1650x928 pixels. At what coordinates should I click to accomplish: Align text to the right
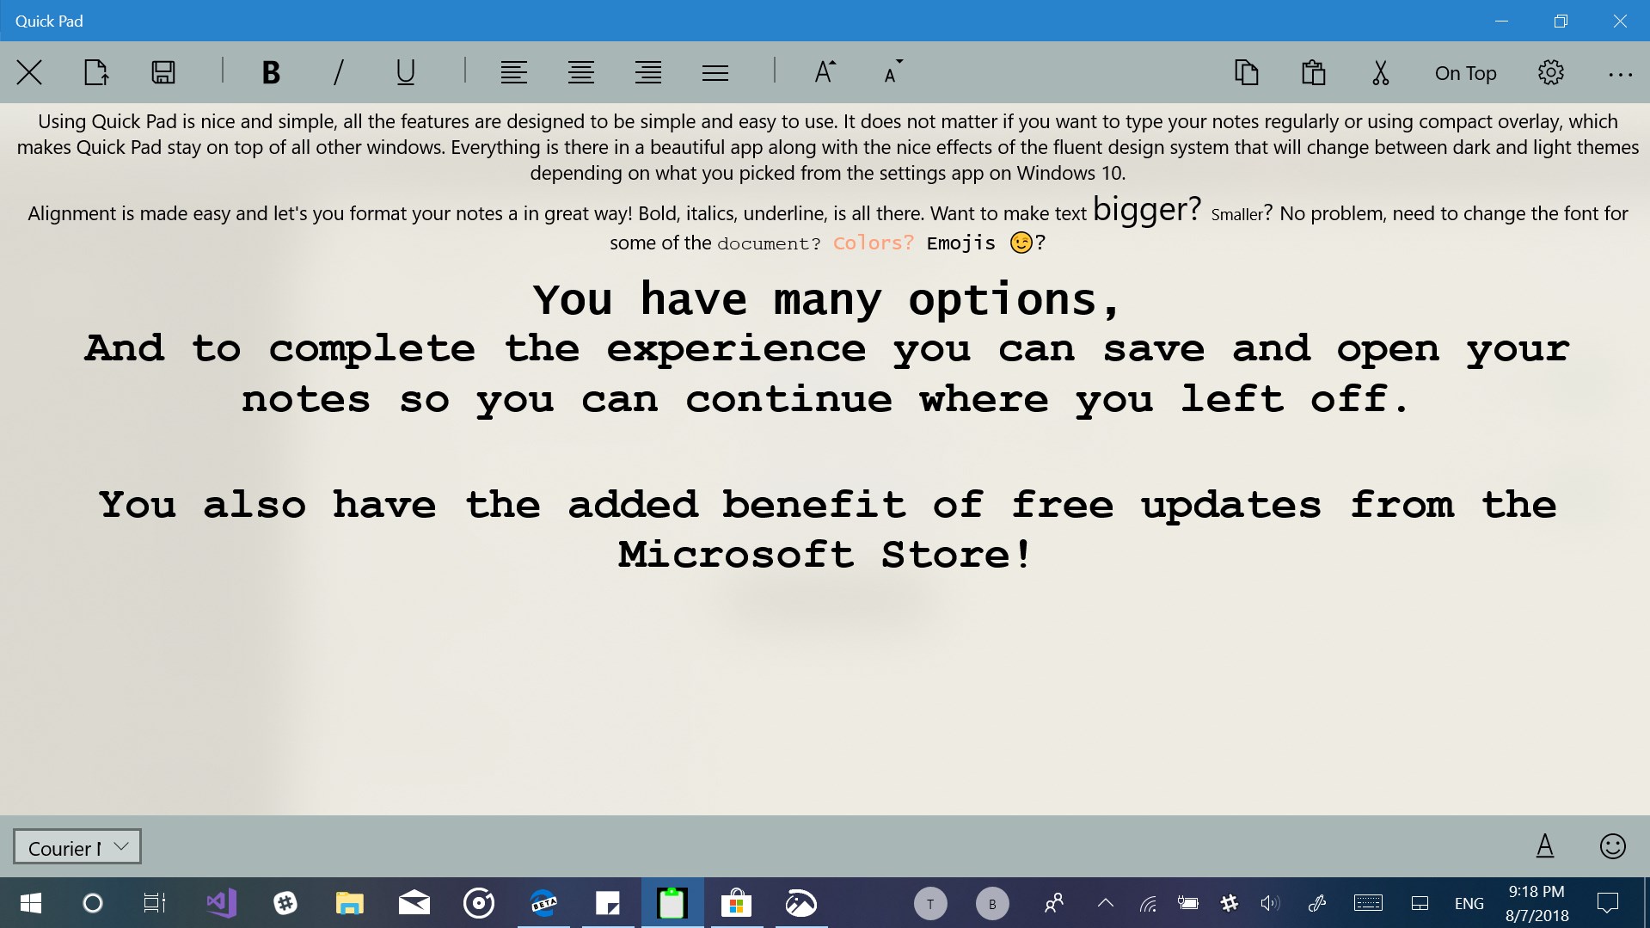click(647, 73)
